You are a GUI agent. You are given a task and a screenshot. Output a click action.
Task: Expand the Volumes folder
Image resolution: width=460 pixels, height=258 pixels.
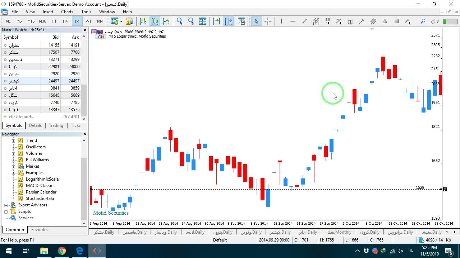click(14, 153)
